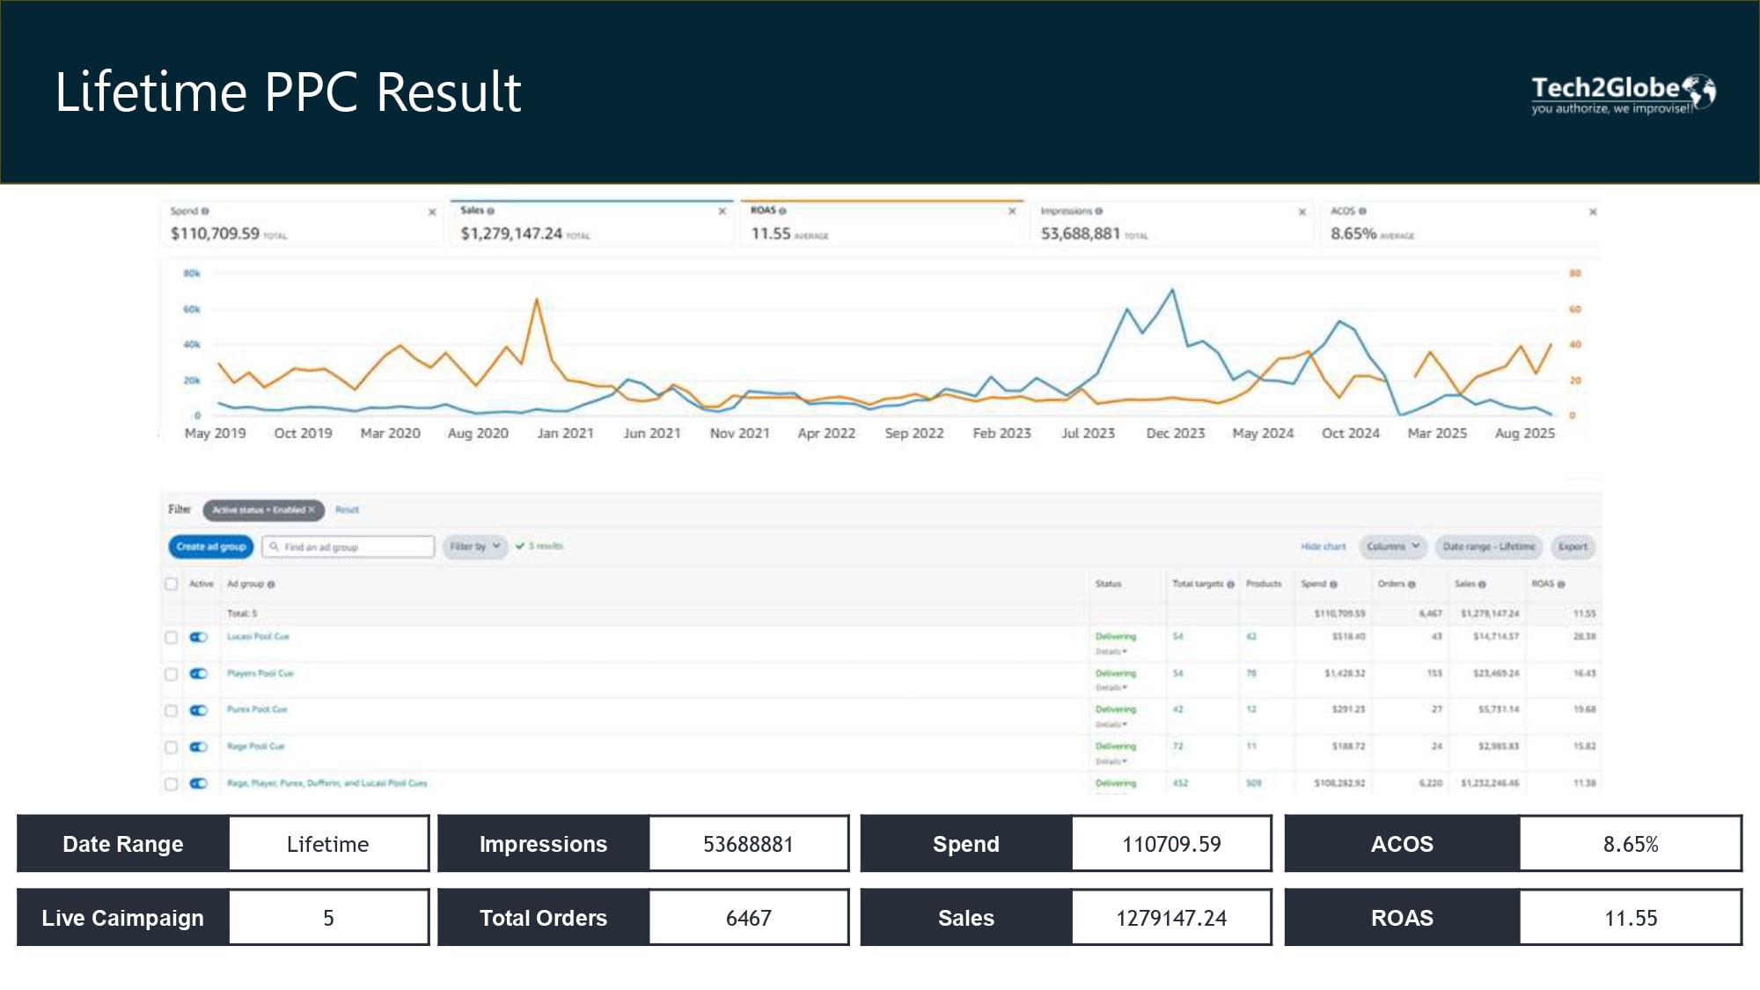Click the Orders column info icon
This screenshot has width=1760, height=990.
(x=1412, y=584)
